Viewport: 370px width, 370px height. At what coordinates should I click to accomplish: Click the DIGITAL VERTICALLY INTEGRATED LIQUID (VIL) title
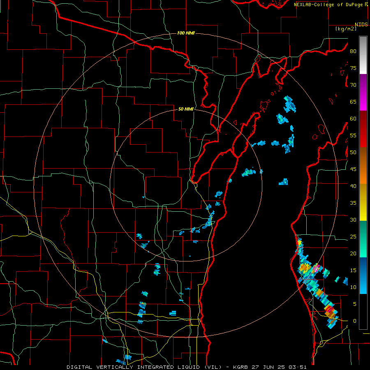(x=144, y=367)
